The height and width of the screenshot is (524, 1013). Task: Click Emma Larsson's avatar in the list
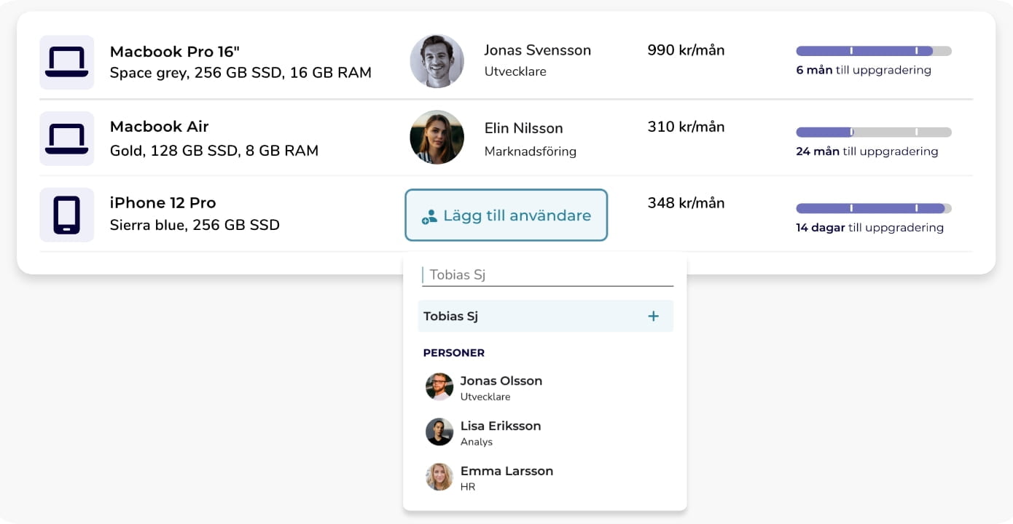click(439, 477)
